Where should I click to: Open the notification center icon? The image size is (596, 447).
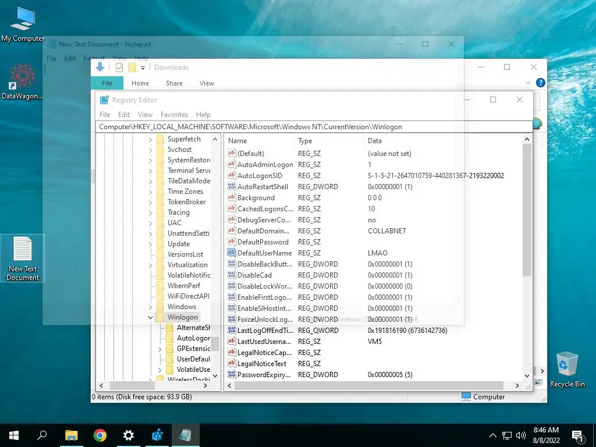tap(577, 437)
